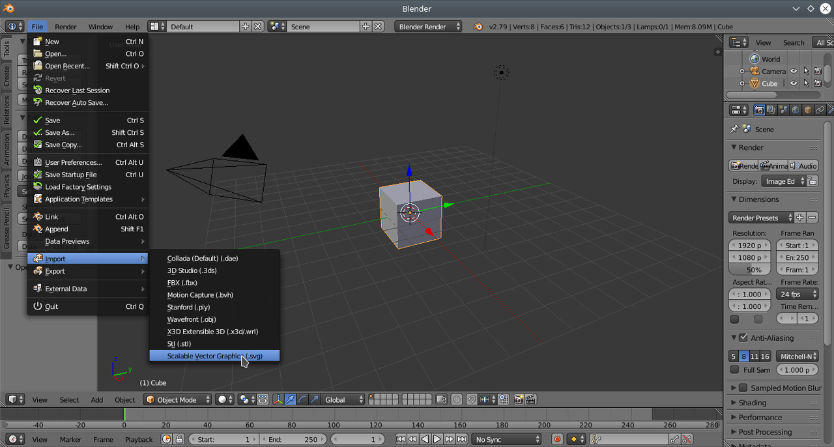Select the translate manipulator arrow

pos(290,399)
